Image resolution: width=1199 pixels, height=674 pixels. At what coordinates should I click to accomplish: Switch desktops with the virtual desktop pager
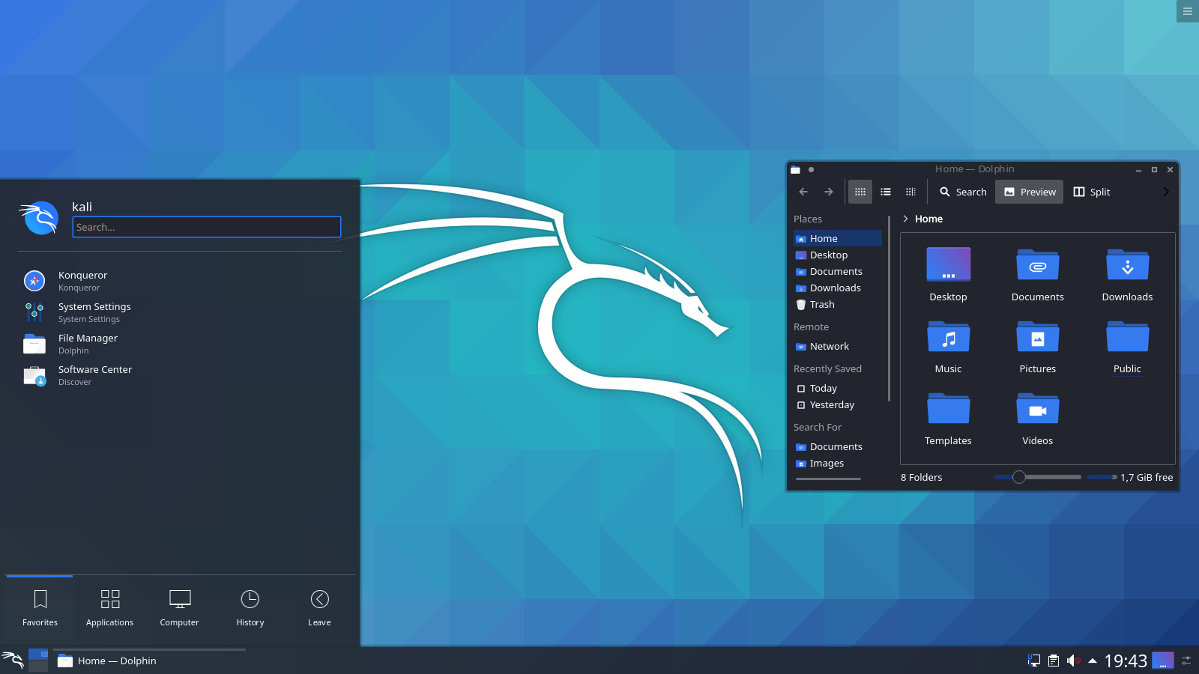pos(38,660)
